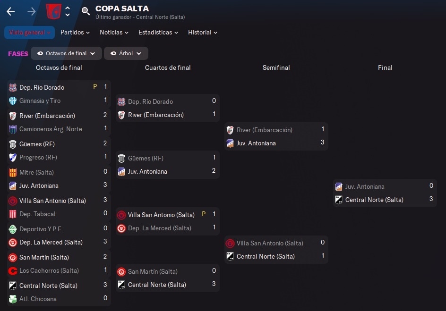The height and width of the screenshot is (311, 446).
Task: Toggle the eye icon beside Árbol
Action: pos(113,53)
